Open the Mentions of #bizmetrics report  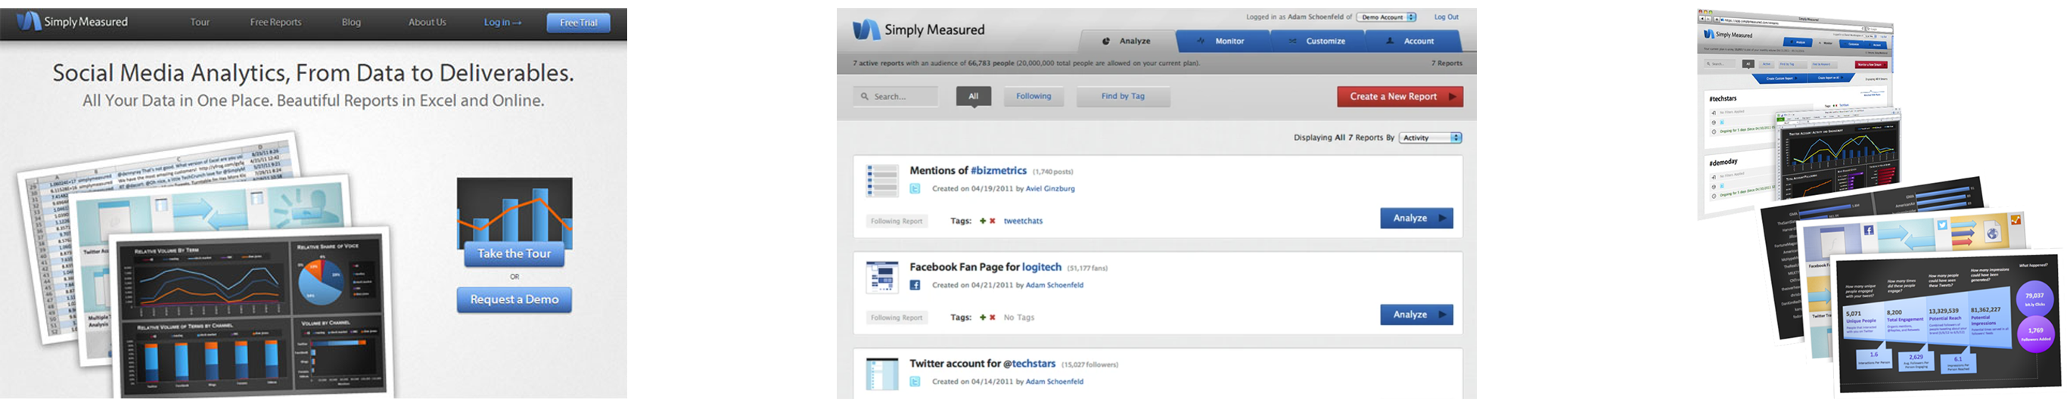(x=968, y=171)
